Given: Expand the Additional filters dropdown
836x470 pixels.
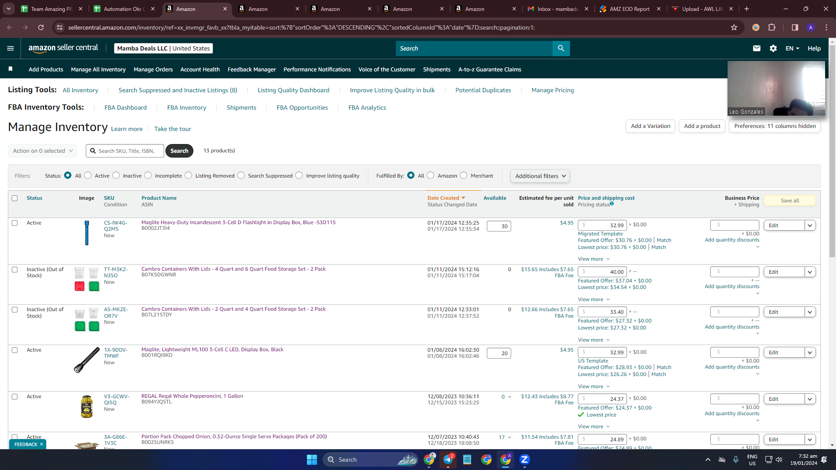Looking at the screenshot, I should coord(540,176).
